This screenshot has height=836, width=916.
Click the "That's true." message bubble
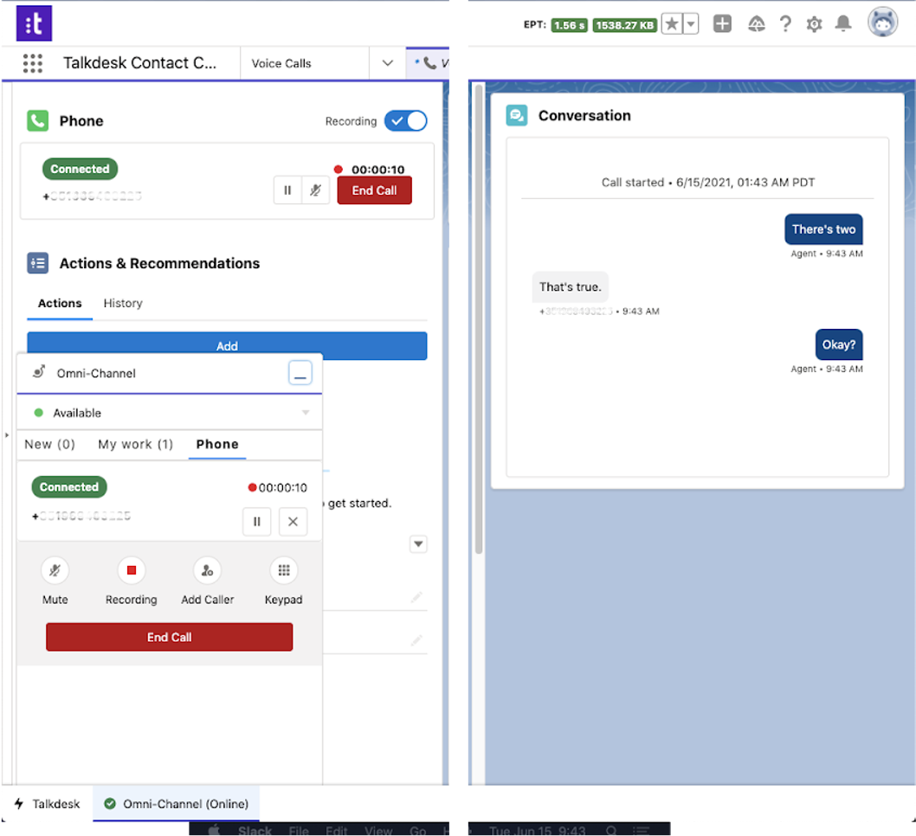(571, 286)
